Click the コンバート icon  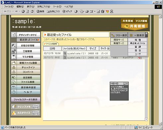click(x=14, y=72)
